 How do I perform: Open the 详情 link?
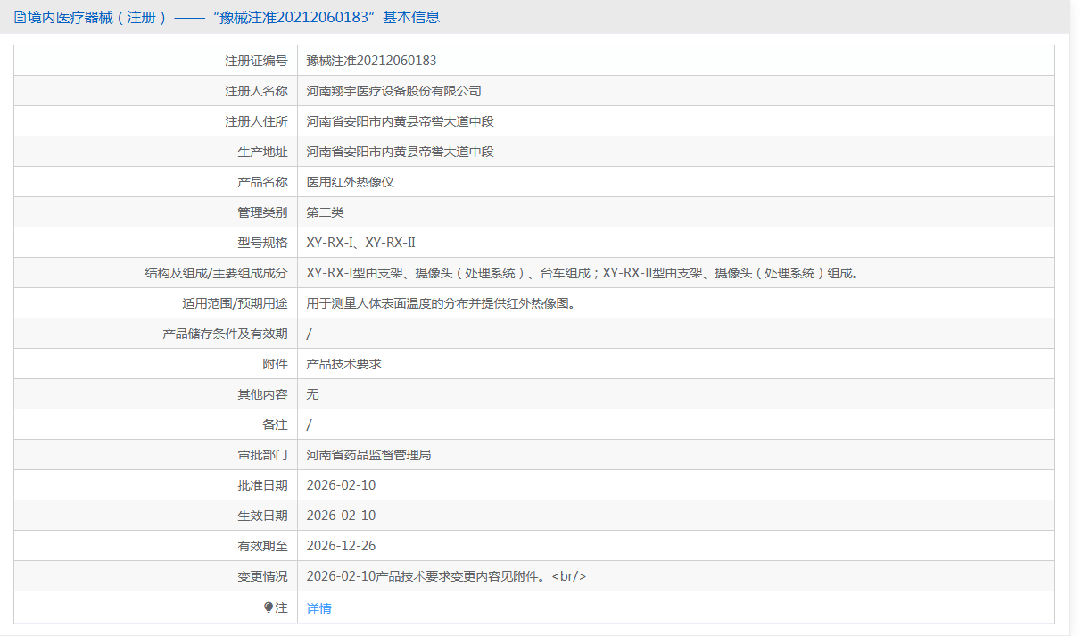coord(318,608)
